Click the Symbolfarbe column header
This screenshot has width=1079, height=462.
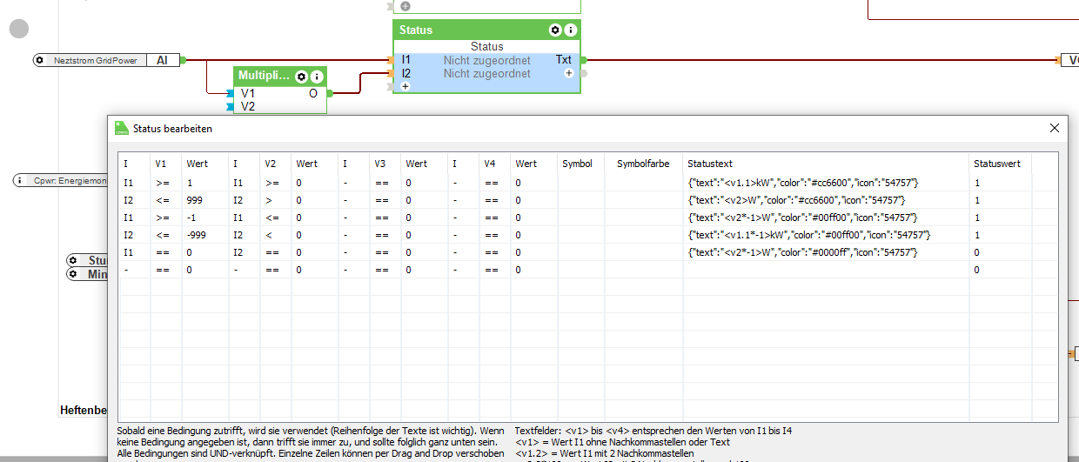[643, 164]
